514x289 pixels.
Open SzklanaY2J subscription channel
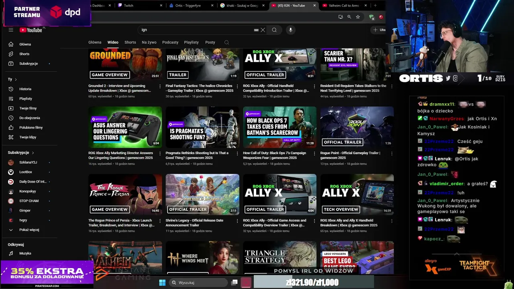click(28, 162)
